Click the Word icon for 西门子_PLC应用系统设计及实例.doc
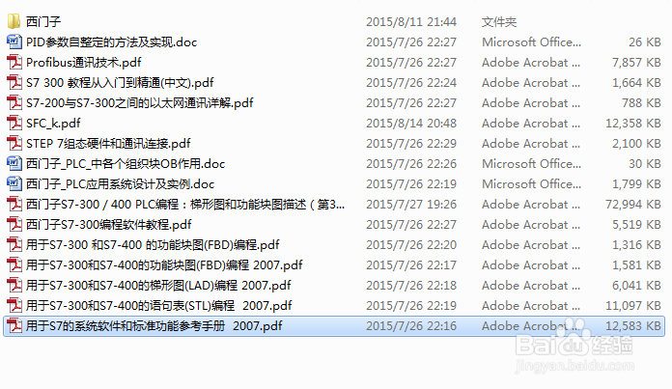The image size is (672, 389). tap(14, 183)
